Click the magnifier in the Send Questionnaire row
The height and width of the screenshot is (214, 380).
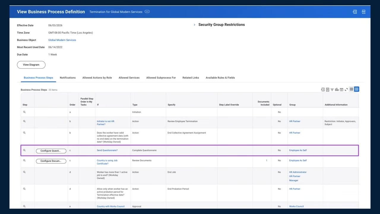coord(24,150)
